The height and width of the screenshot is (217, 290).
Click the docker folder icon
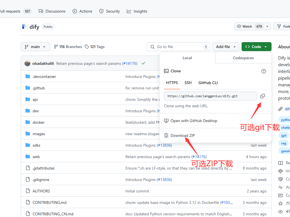28,122
